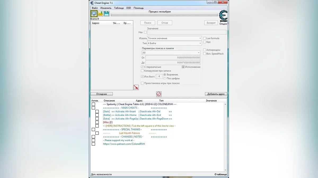Click the Поиск button
The image size is (318, 178).
[x=148, y=23]
